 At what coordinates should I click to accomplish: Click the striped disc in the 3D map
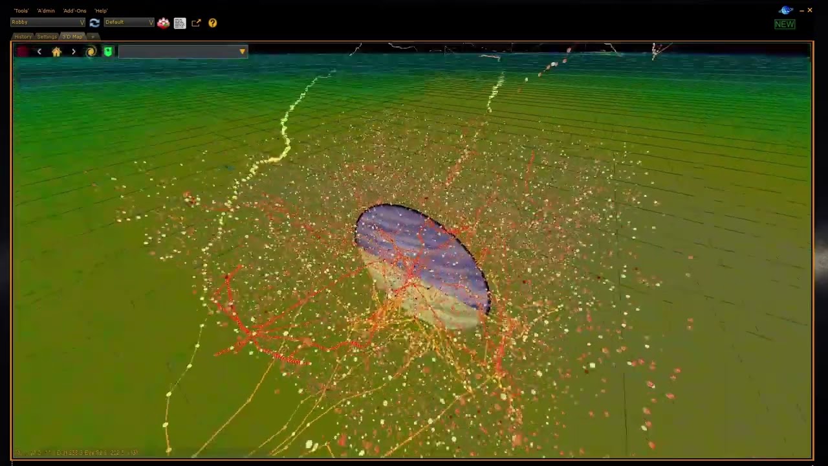423,267
